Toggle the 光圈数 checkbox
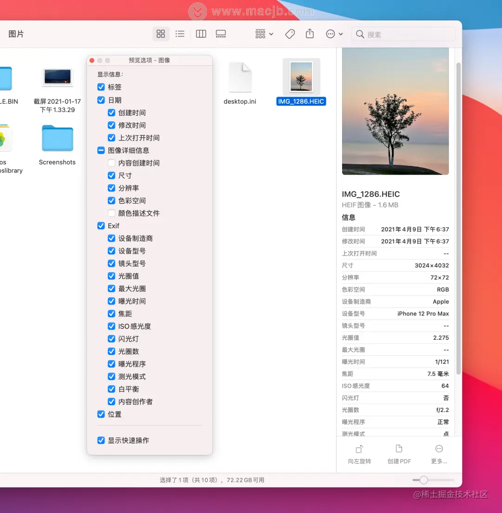Image resolution: width=502 pixels, height=513 pixels. pos(112,351)
